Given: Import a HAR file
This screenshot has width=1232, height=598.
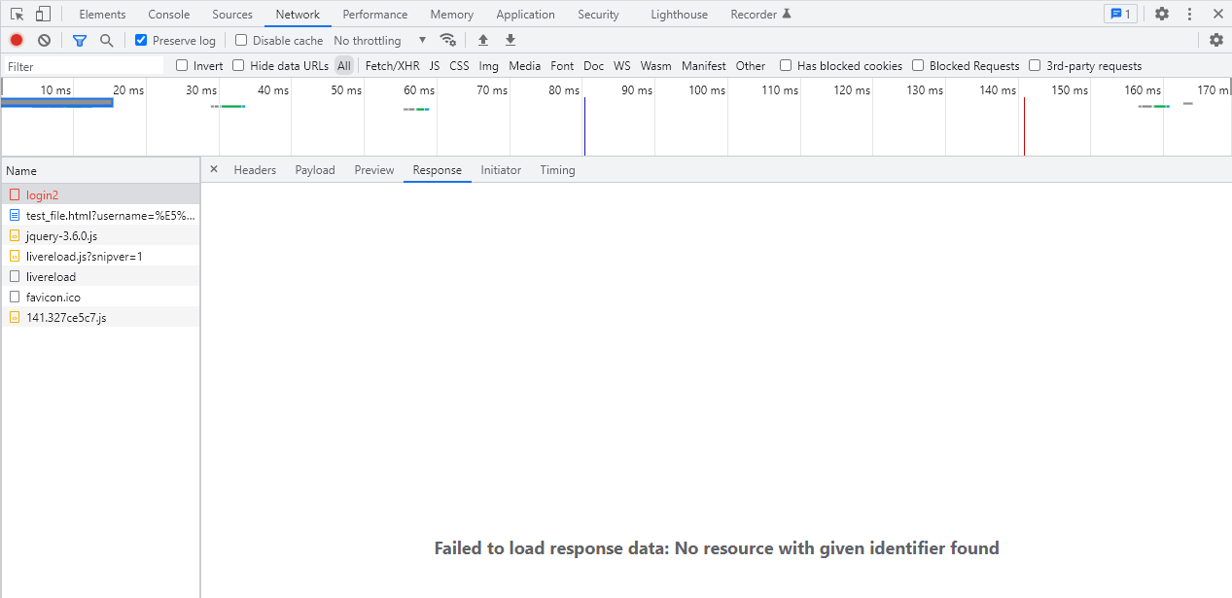Looking at the screenshot, I should [482, 40].
